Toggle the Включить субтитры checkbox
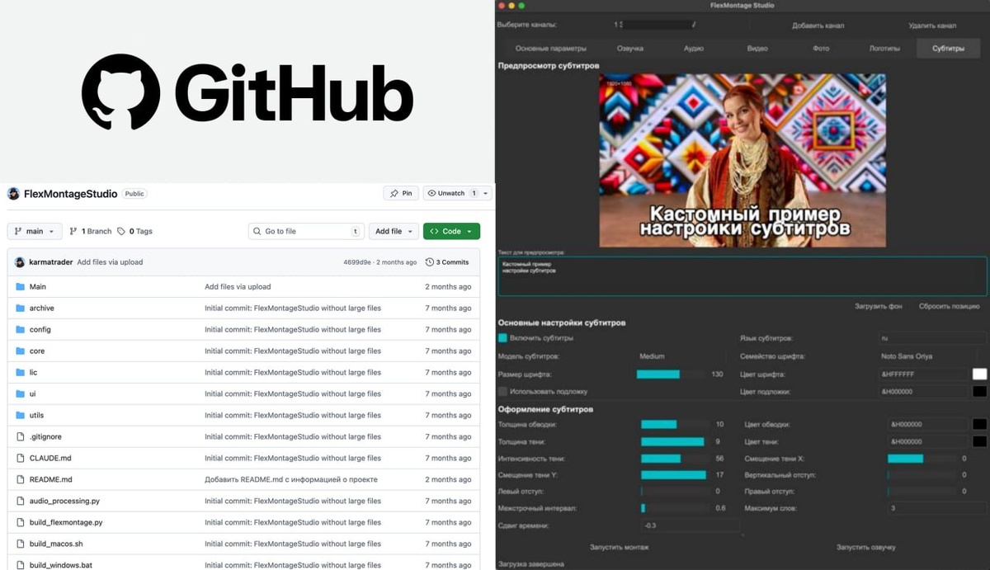The width and height of the screenshot is (990, 570). tap(502, 338)
